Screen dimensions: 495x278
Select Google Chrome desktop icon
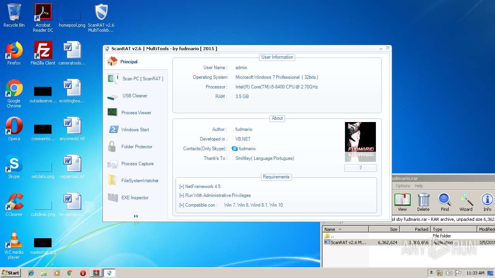[x=14, y=93]
